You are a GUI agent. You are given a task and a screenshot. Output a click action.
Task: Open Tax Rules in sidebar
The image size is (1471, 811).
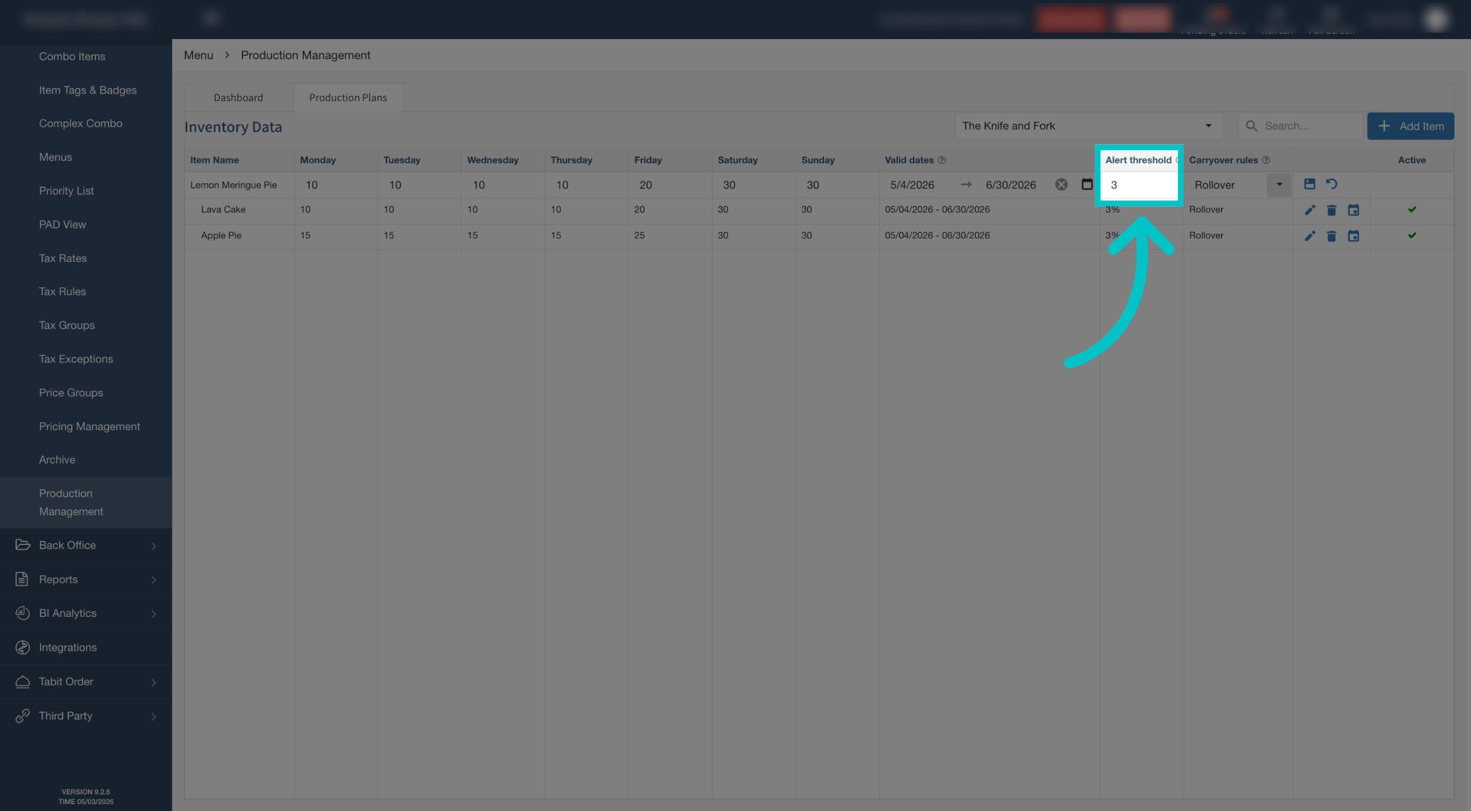click(x=63, y=291)
